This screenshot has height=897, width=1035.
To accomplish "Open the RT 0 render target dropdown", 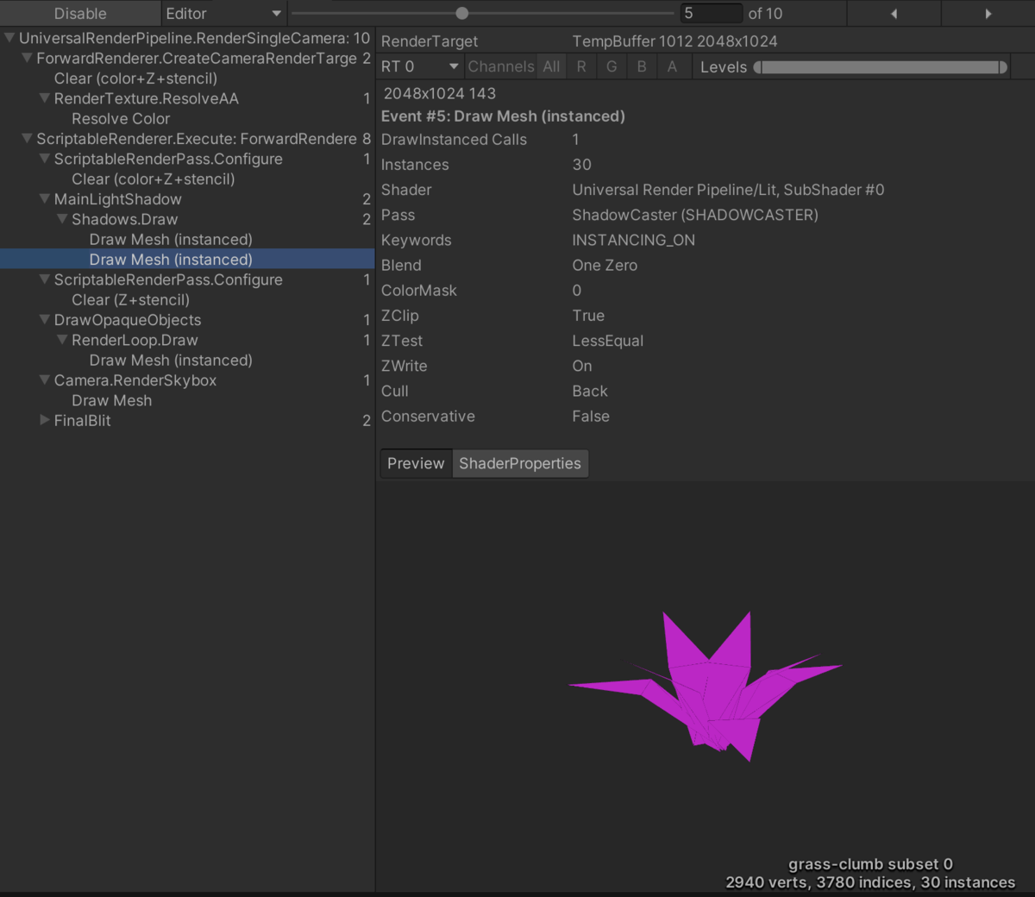I will point(419,66).
